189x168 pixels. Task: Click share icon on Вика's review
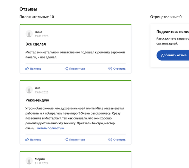(66, 69)
